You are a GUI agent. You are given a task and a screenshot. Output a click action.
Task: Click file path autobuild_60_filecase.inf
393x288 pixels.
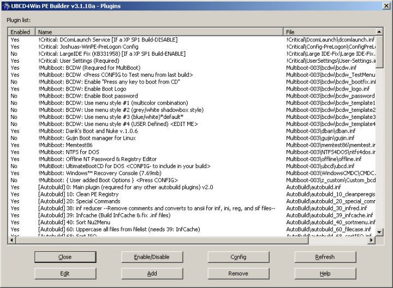pos(329,229)
